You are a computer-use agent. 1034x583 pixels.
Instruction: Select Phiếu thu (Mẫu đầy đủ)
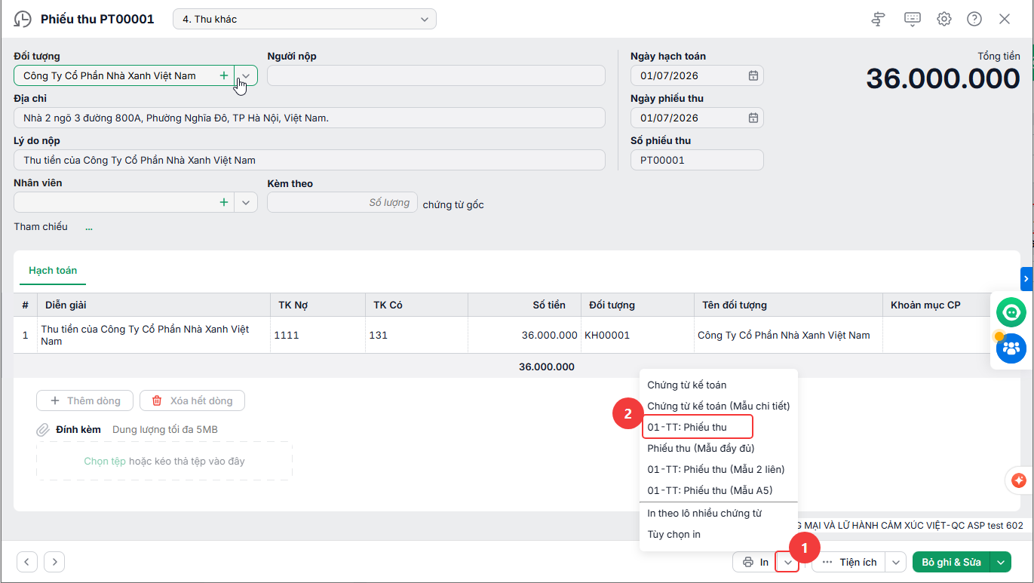[718, 448]
